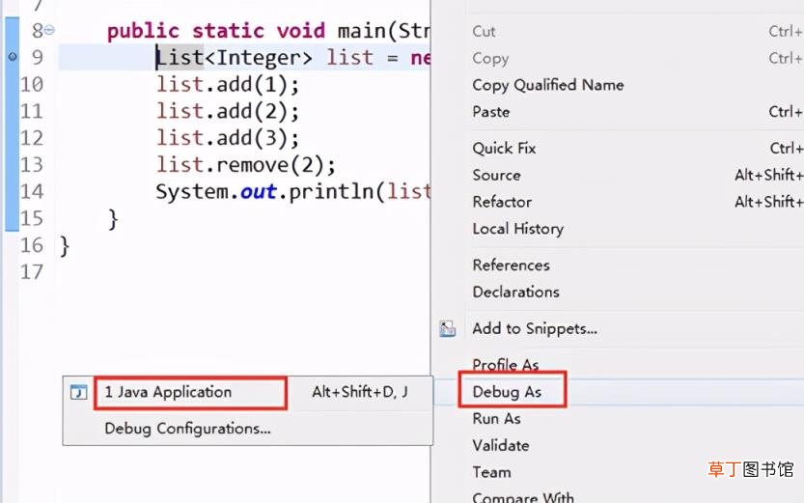The image size is (804, 503).
Task: Click the breakpoint marker on line 9
Action: (x=13, y=56)
